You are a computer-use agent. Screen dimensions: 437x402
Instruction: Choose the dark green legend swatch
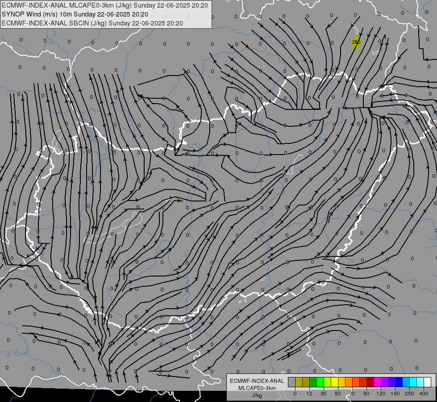point(313,382)
